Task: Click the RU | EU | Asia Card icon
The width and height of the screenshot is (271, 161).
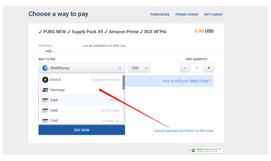Action: 45,110
